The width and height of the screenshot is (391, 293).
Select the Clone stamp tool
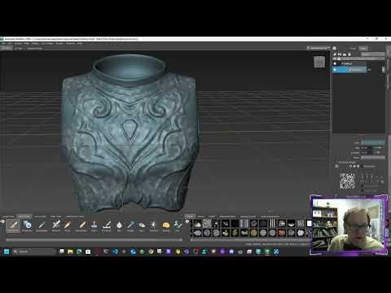94,225
